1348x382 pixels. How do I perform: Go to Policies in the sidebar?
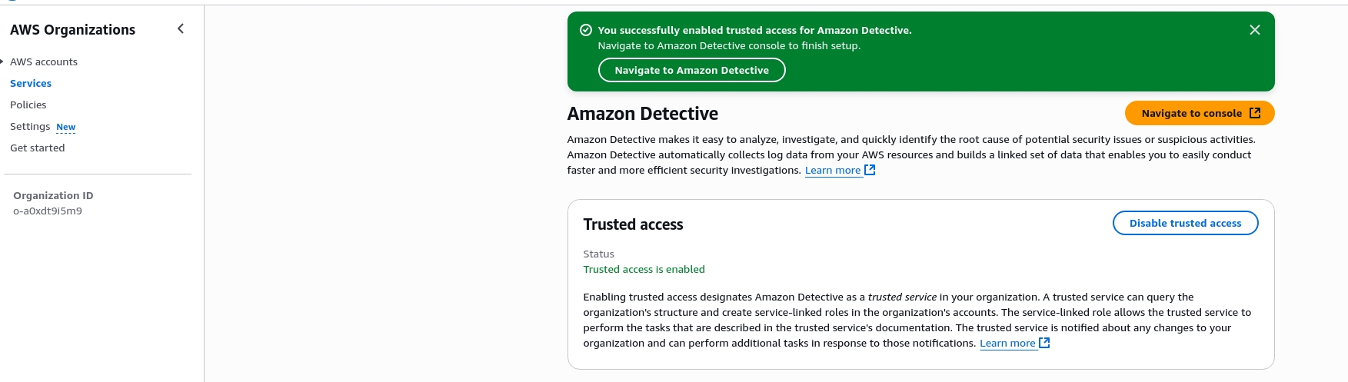pos(28,105)
